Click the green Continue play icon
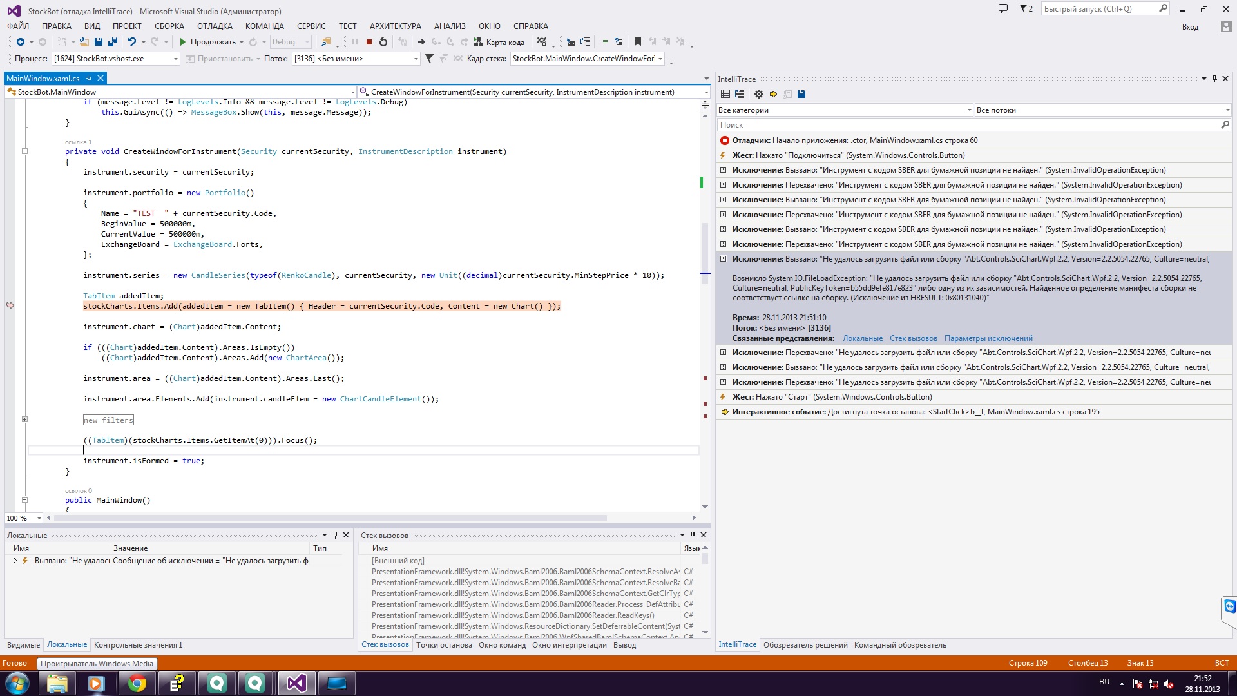 183,42
